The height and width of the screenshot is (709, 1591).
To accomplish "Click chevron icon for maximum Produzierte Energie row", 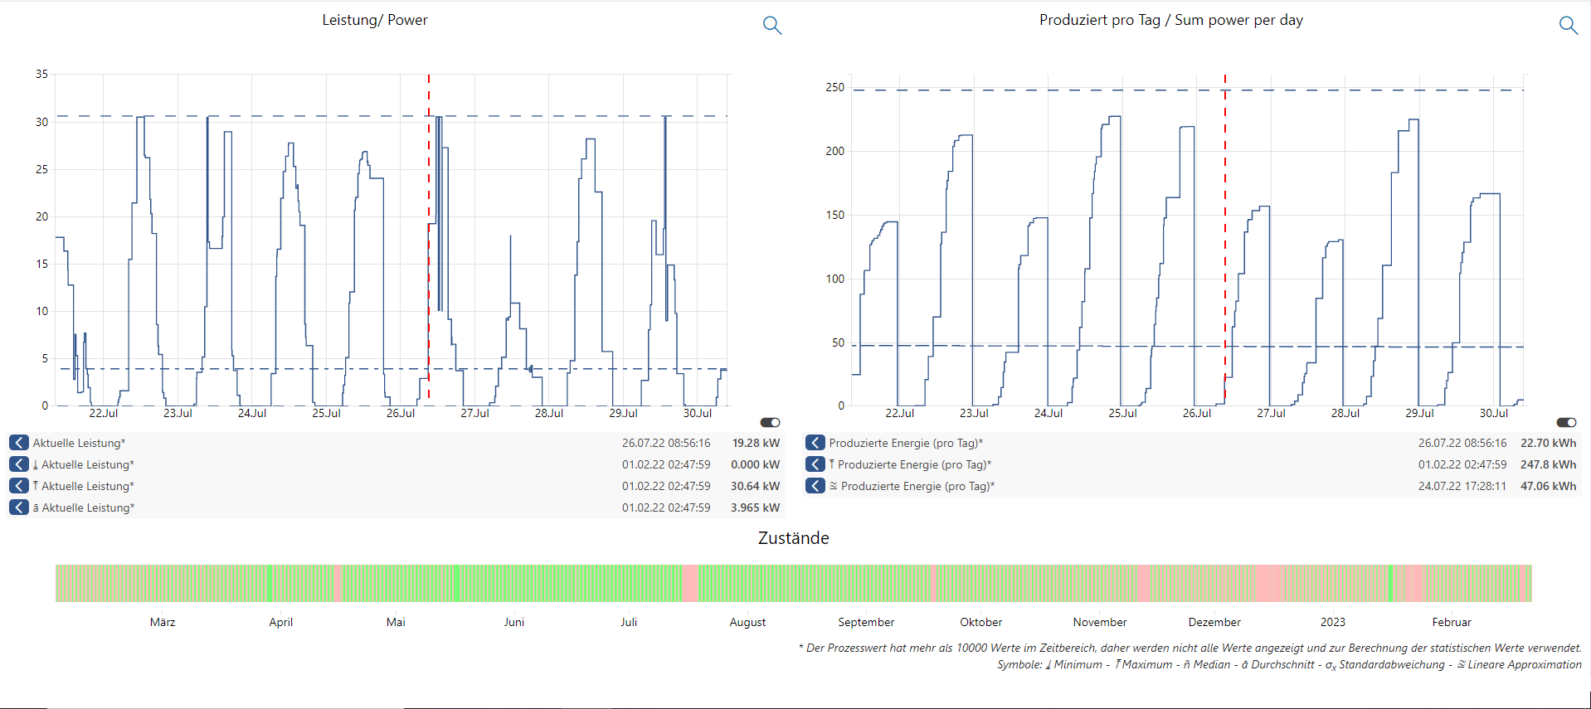I will [x=815, y=464].
